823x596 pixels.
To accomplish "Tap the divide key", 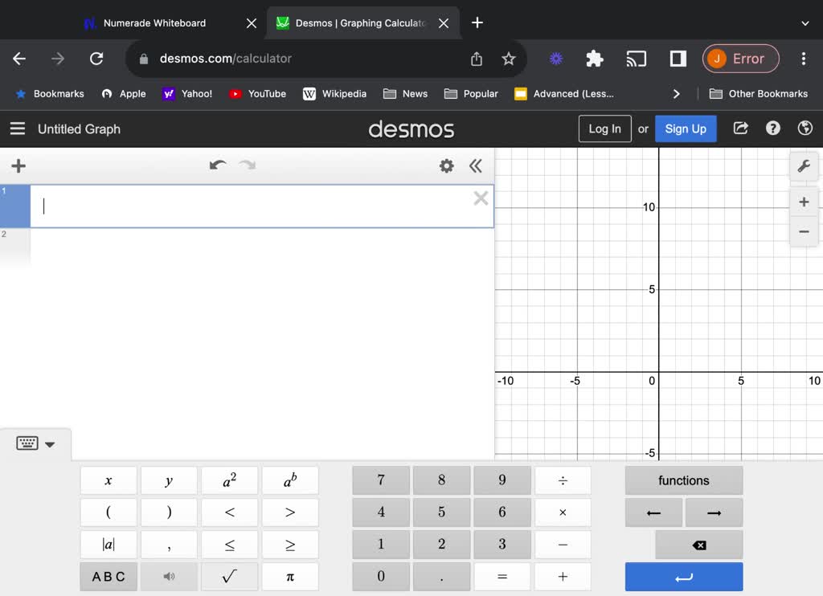I will 563,480.
